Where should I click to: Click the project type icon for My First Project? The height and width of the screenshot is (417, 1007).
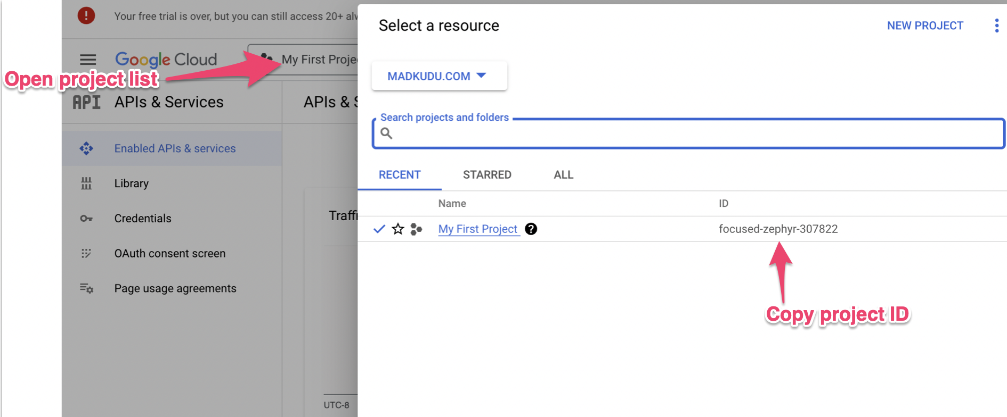click(417, 229)
